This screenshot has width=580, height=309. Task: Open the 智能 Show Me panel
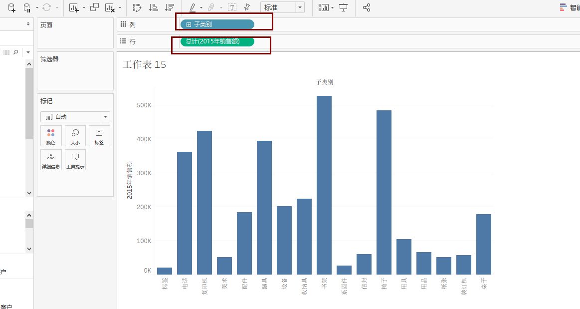click(570, 7)
